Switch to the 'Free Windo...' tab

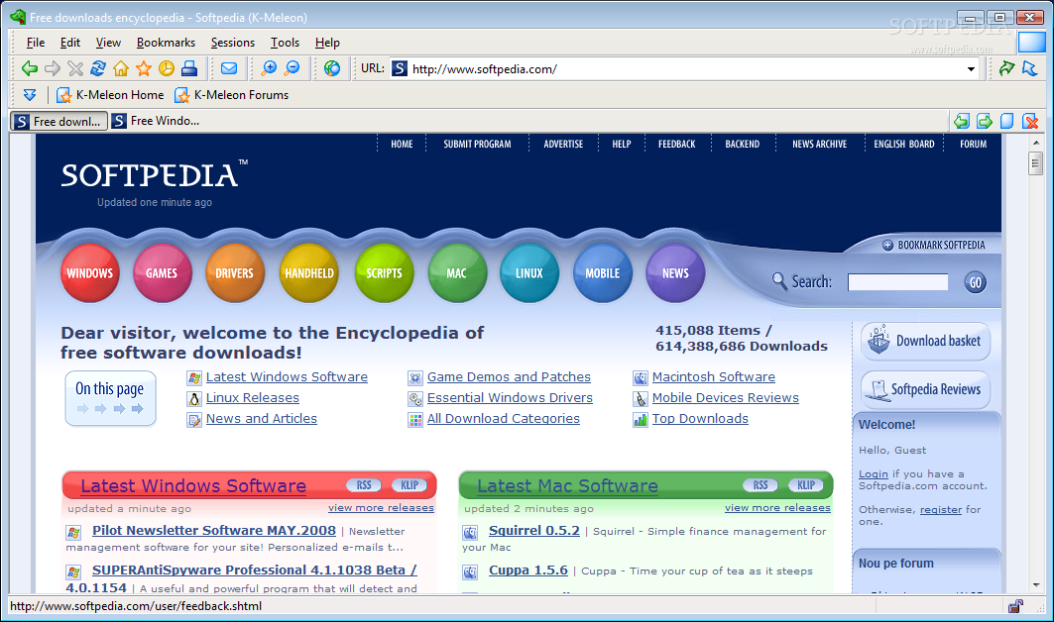coord(156,121)
